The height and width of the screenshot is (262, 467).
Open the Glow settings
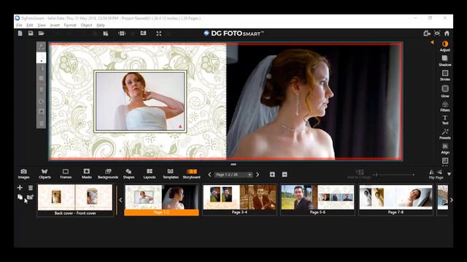tap(445, 92)
